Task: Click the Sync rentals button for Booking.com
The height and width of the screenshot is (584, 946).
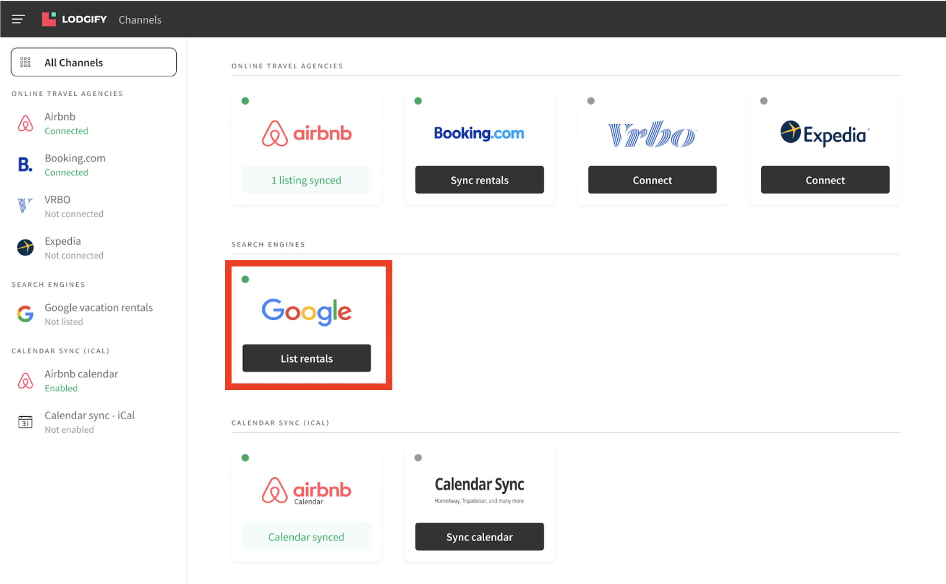Action: (479, 180)
